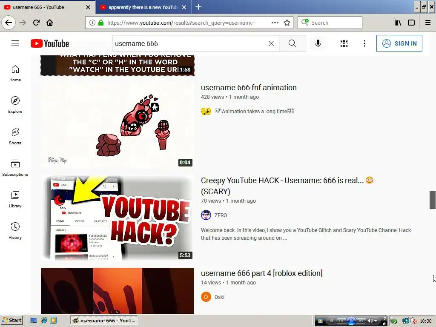Click the volume tray icon
The height and width of the screenshot is (327, 436).
pyautogui.click(x=413, y=321)
